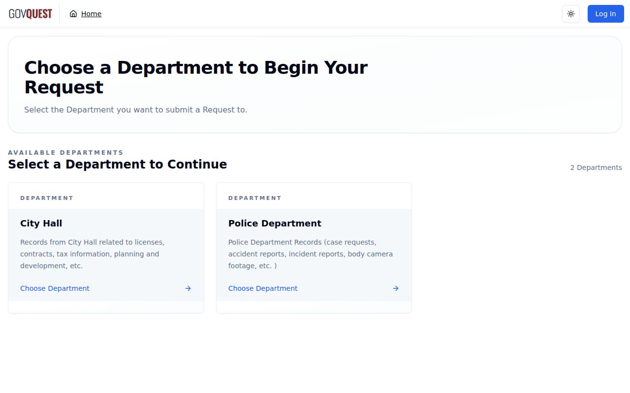The height and width of the screenshot is (393, 630).
Task: Click the 'Available Departments' label
Action: (x=65, y=152)
